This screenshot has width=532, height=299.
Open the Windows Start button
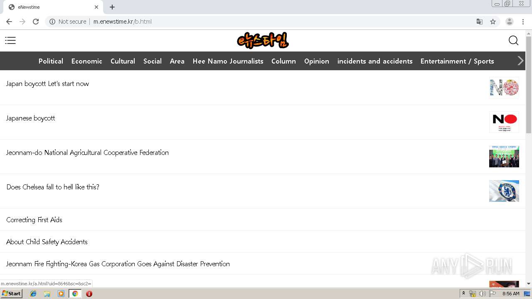(x=12, y=293)
